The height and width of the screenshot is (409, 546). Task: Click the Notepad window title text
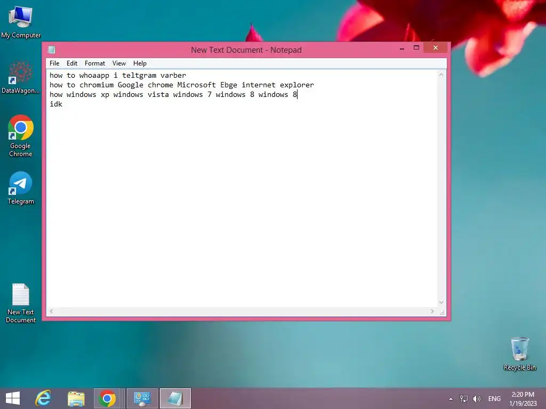coord(246,50)
